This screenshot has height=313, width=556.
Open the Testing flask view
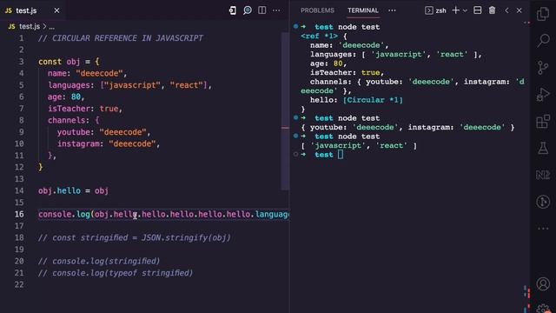[x=543, y=148]
